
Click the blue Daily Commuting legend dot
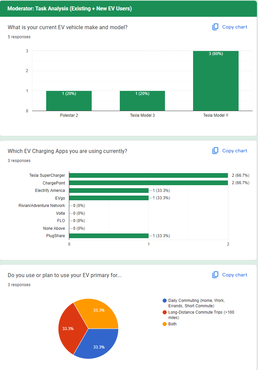pos(164,301)
